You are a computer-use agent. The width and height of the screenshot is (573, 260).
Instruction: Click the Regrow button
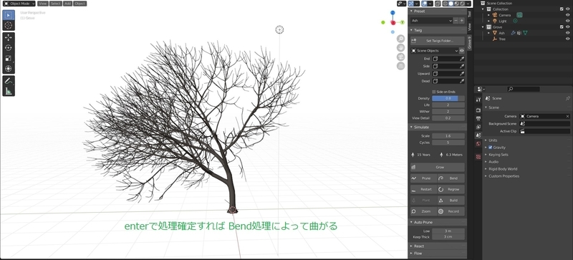(451, 189)
